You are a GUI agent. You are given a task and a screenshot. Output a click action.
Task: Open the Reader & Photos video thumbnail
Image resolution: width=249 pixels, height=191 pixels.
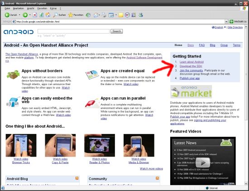click(x=100, y=145)
